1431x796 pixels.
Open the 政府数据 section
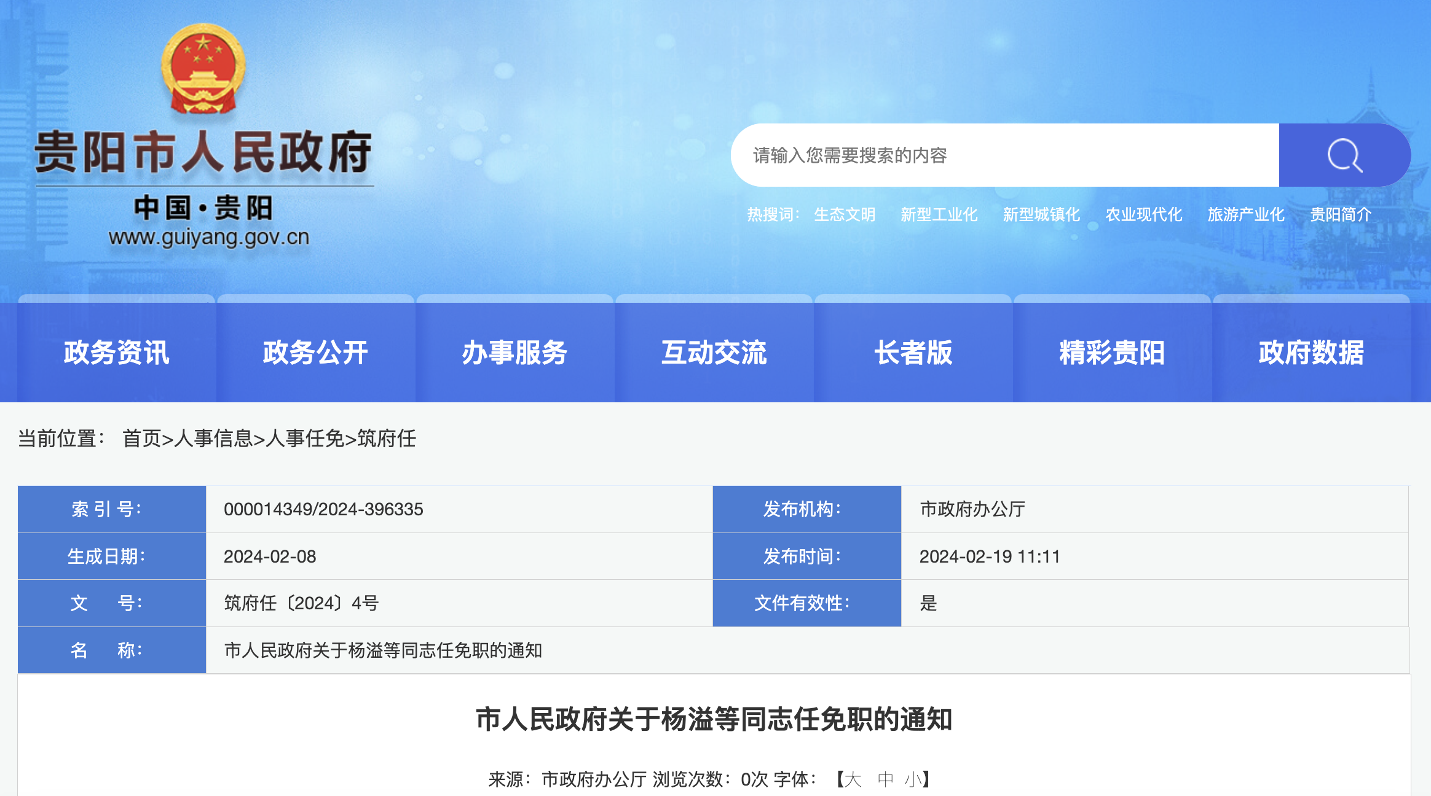tap(1311, 353)
